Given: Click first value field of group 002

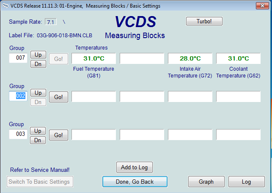Looking at the screenshot, I should pos(93,96).
